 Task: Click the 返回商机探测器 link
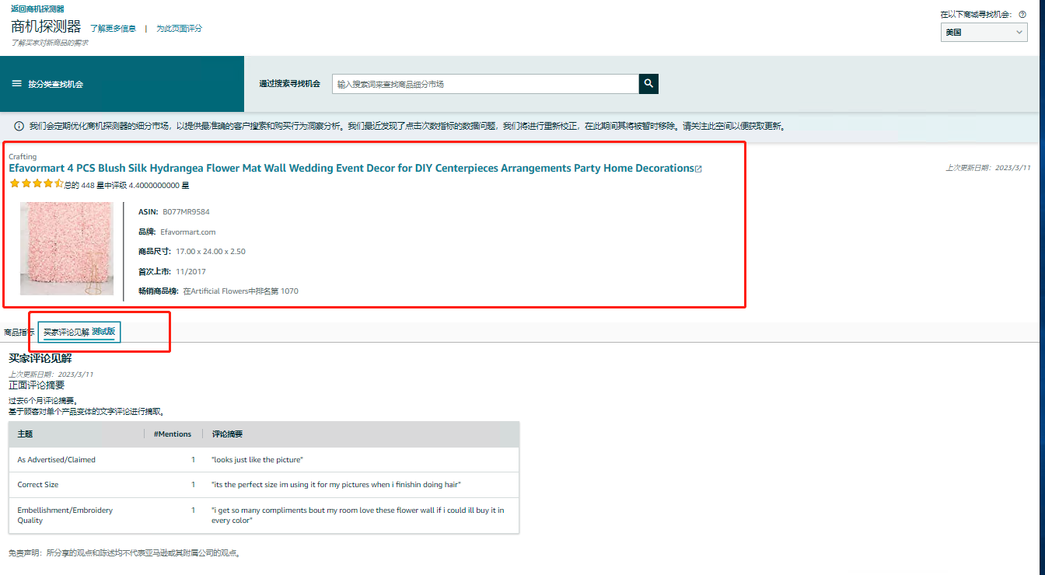click(x=37, y=9)
